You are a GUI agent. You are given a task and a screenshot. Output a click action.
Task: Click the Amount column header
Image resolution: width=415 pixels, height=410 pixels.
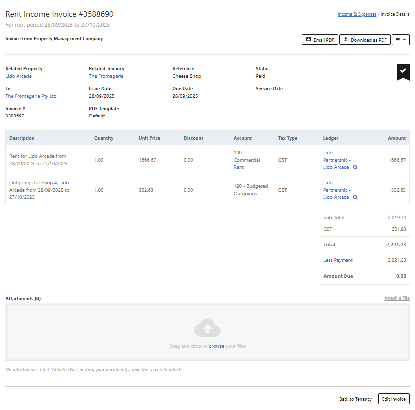point(396,138)
